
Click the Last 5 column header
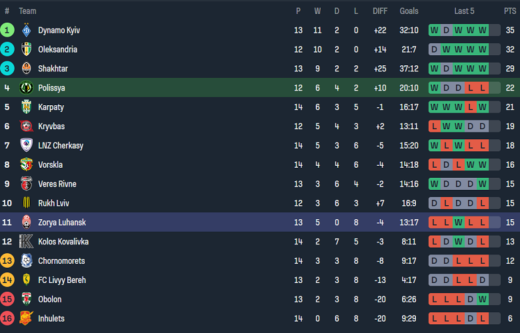coord(464,11)
